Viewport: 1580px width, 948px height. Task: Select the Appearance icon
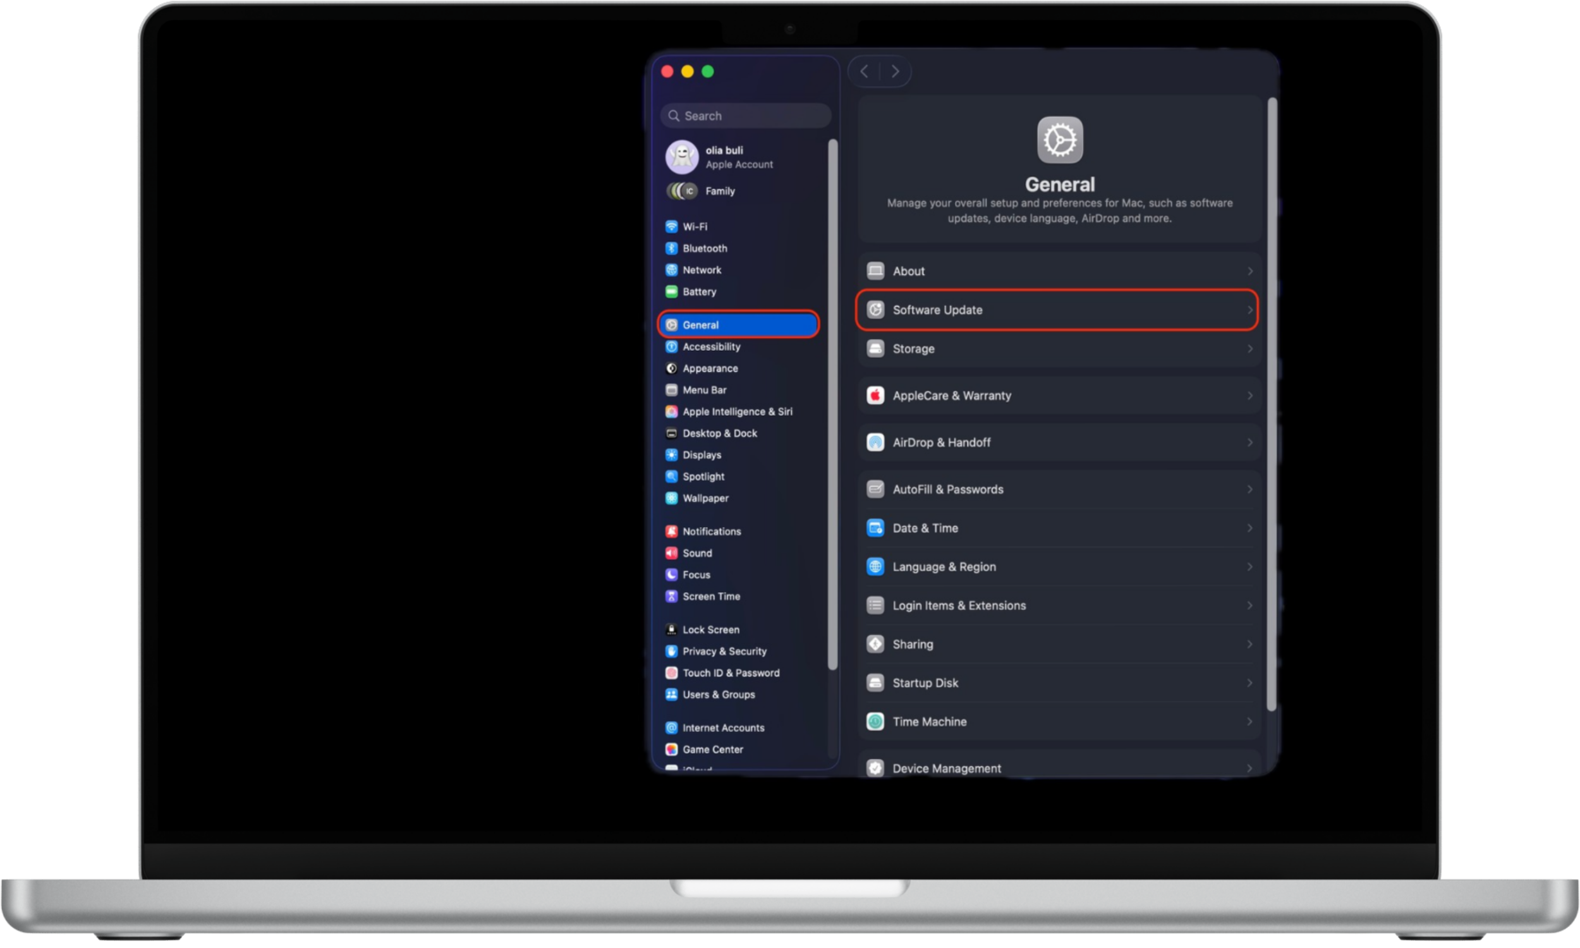(672, 368)
